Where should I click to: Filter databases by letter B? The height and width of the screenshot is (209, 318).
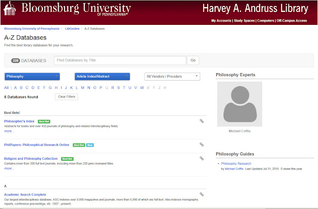click(x=21, y=88)
